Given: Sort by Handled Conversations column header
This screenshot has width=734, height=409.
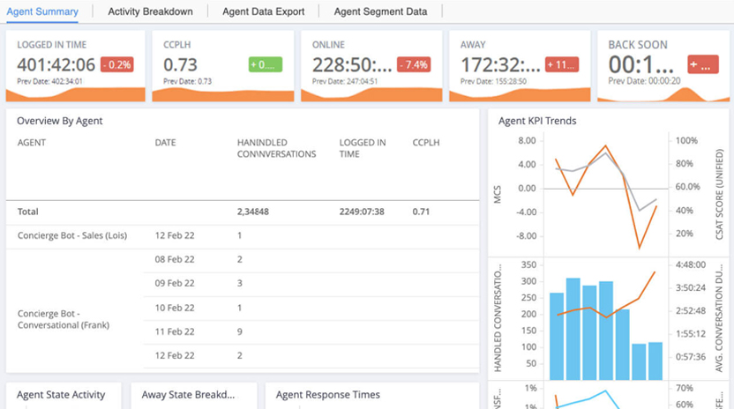Looking at the screenshot, I should [277, 148].
